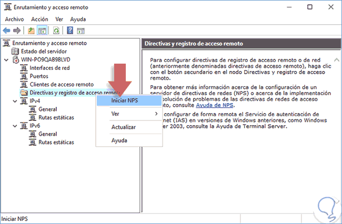Select Puertos tree item

[39, 76]
